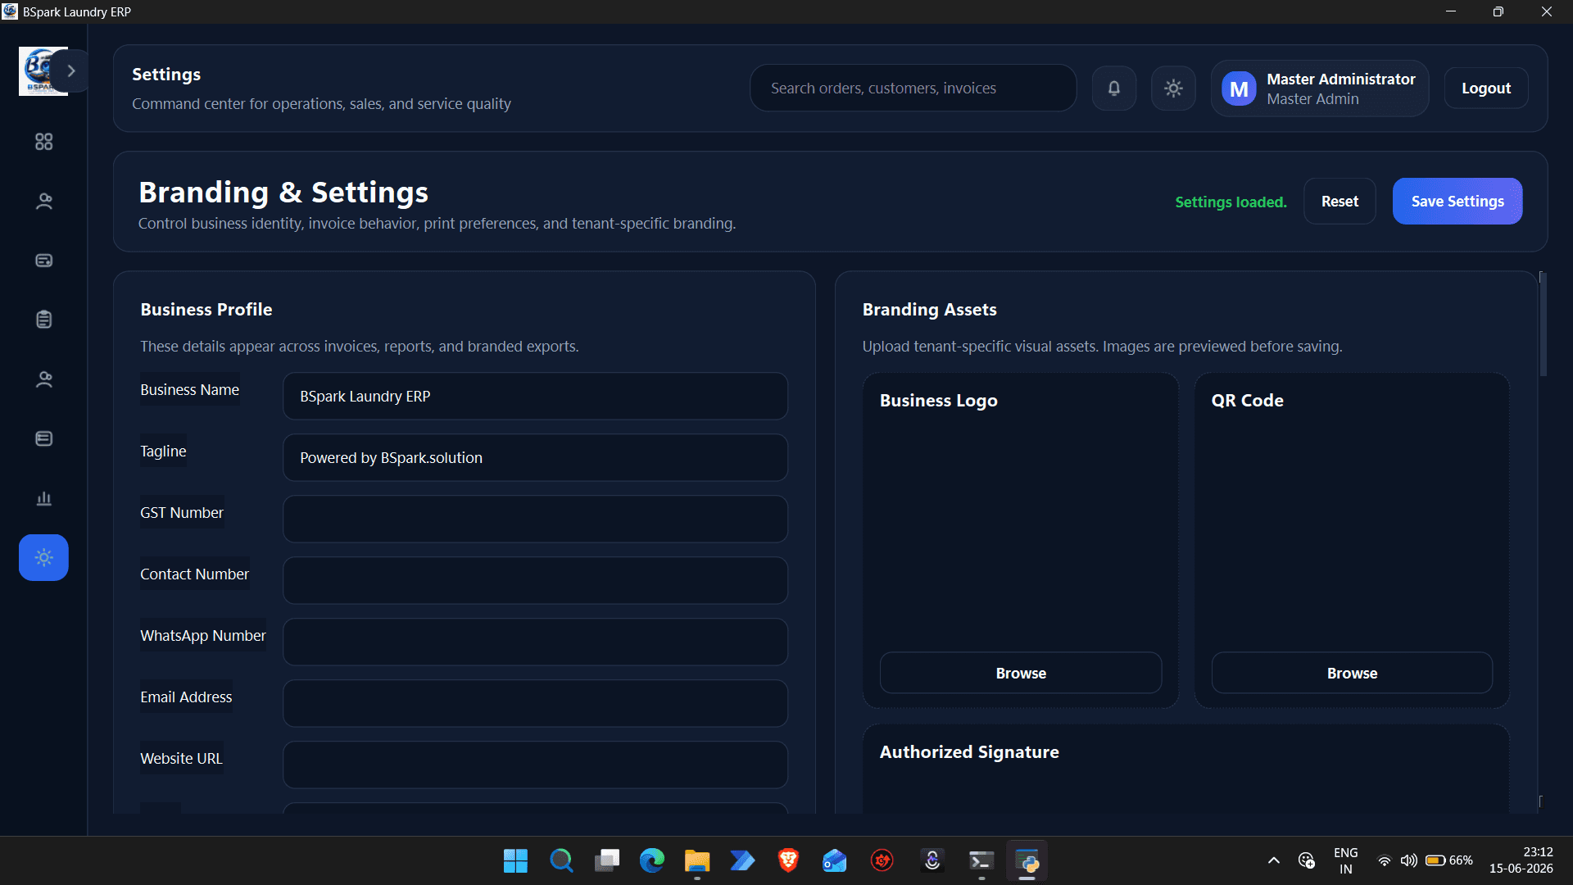Browse for a Business Logo image
Image resolution: width=1573 pixels, height=885 pixels.
pos(1021,673)
